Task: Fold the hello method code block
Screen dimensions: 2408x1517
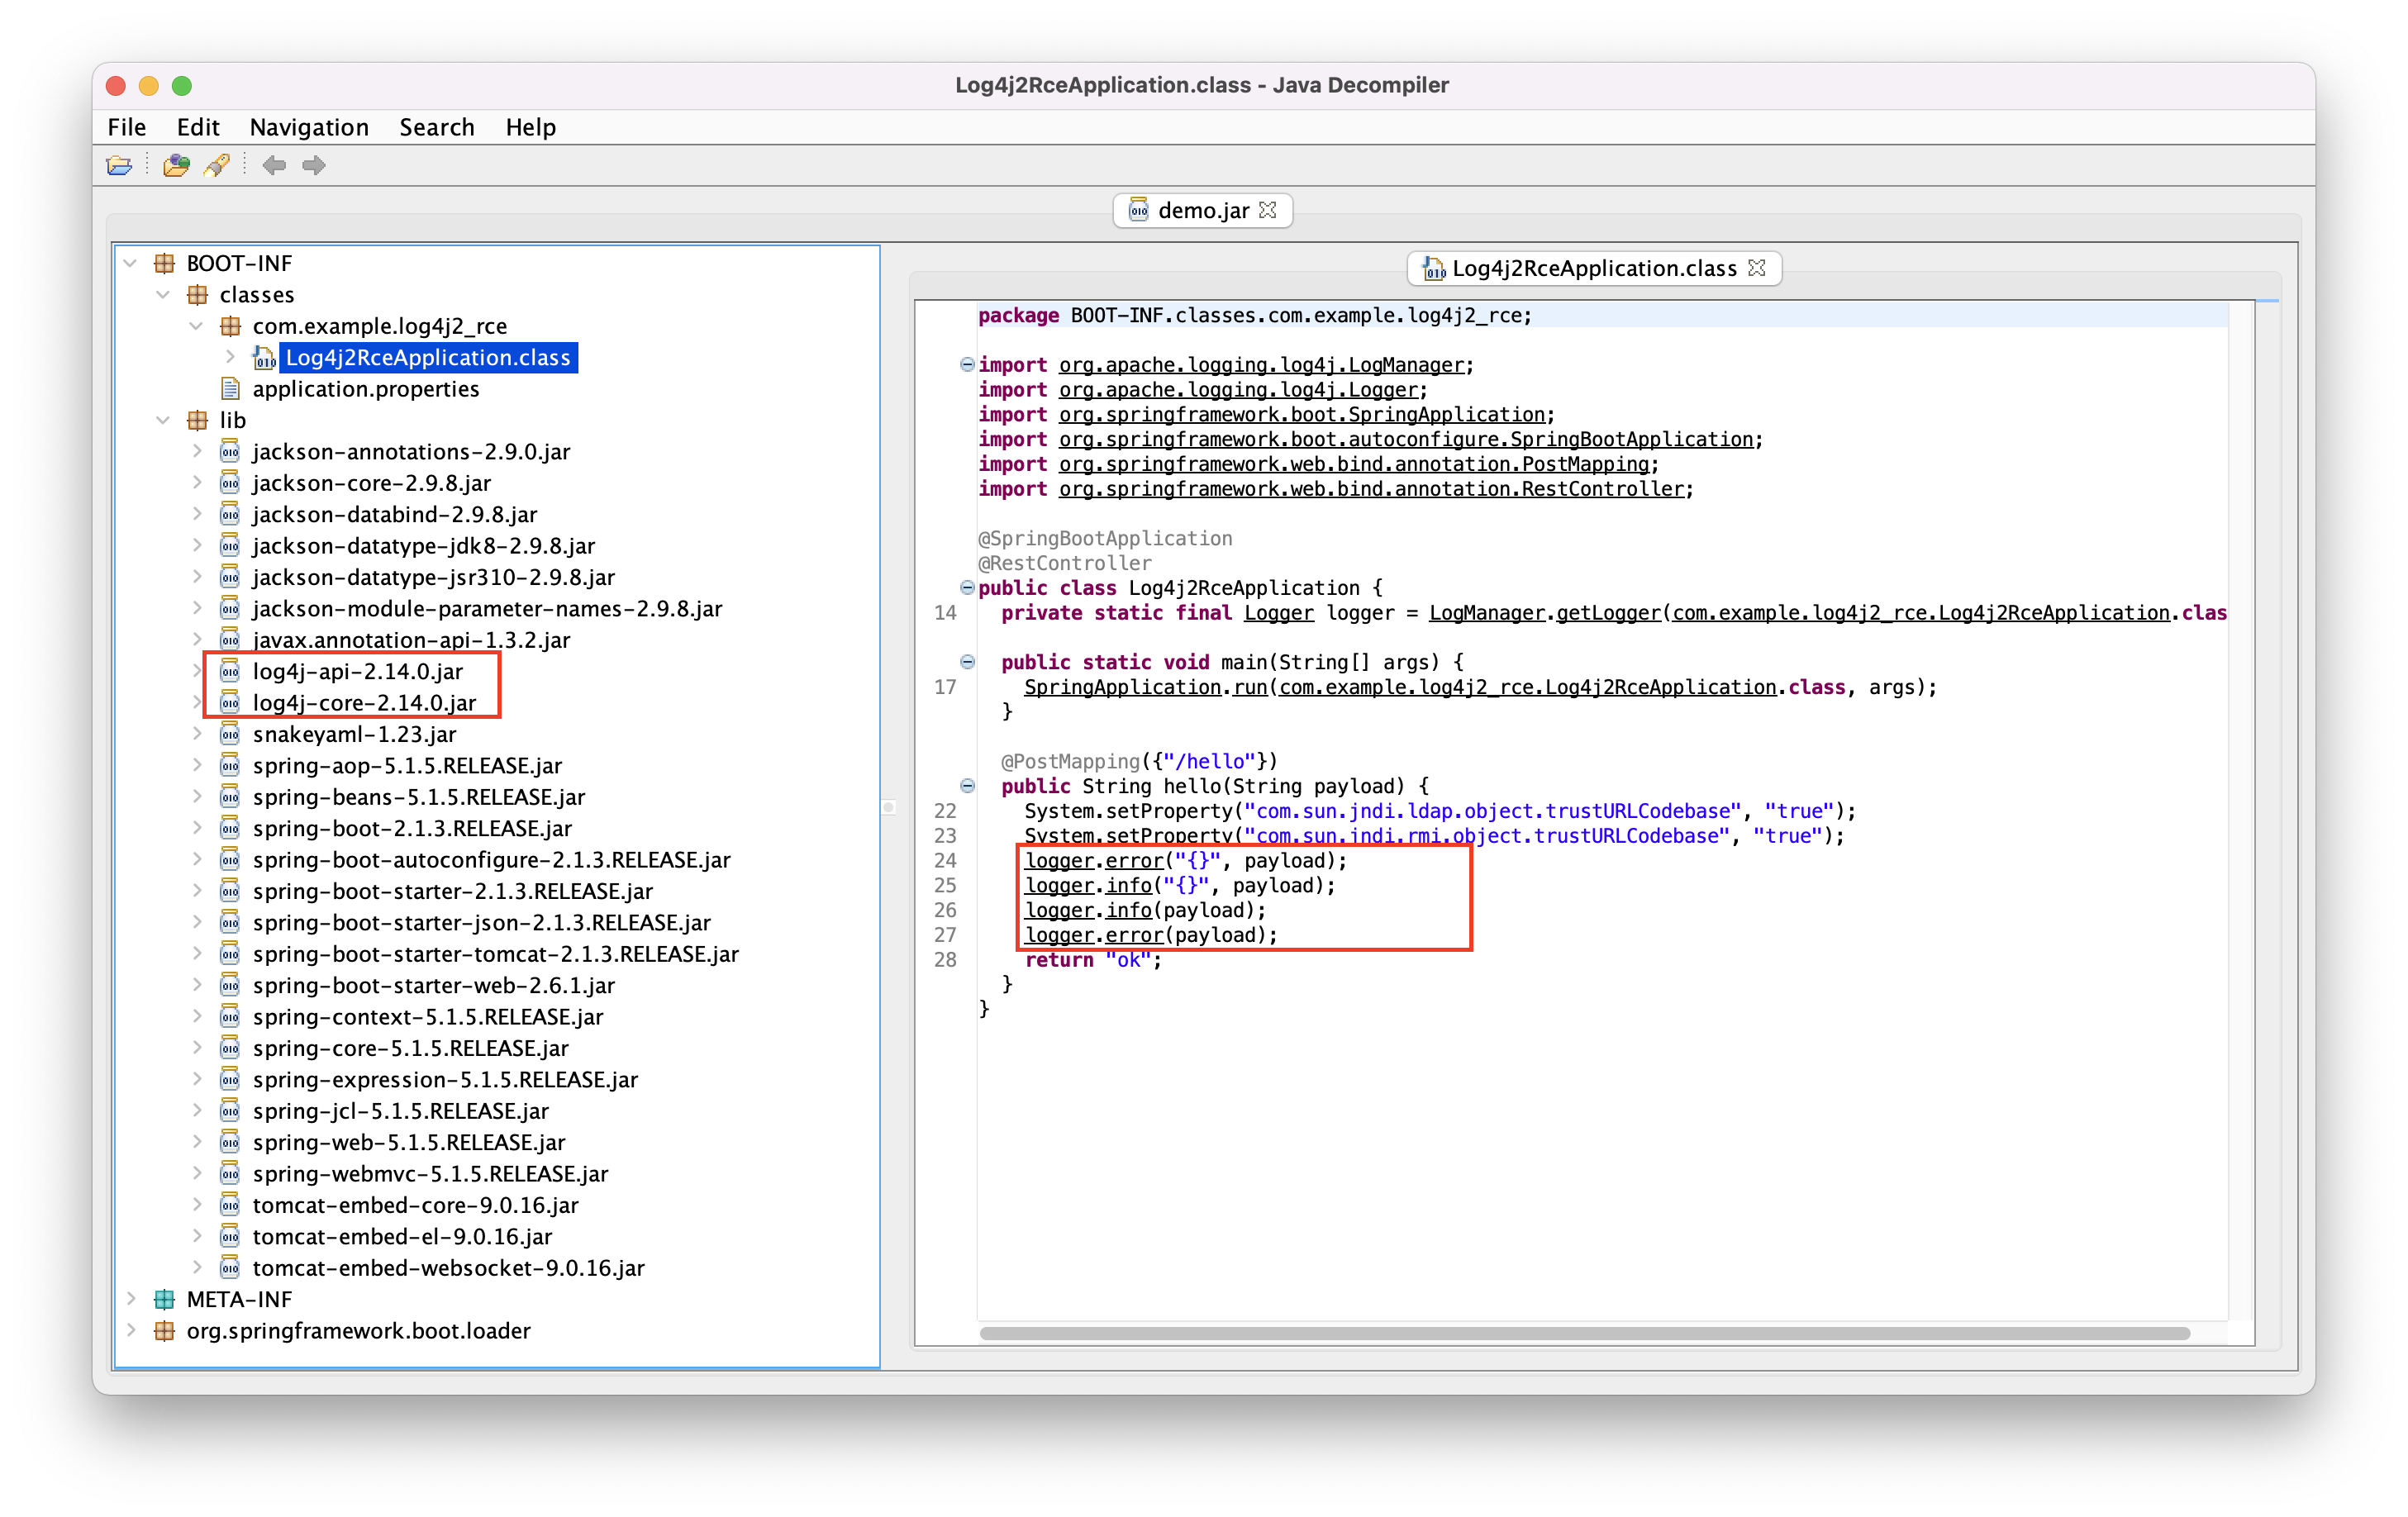Action: pos(967,786)
